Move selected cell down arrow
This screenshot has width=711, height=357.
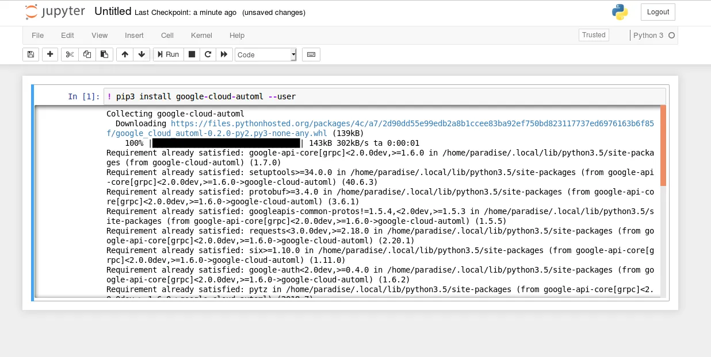point(142,55)
